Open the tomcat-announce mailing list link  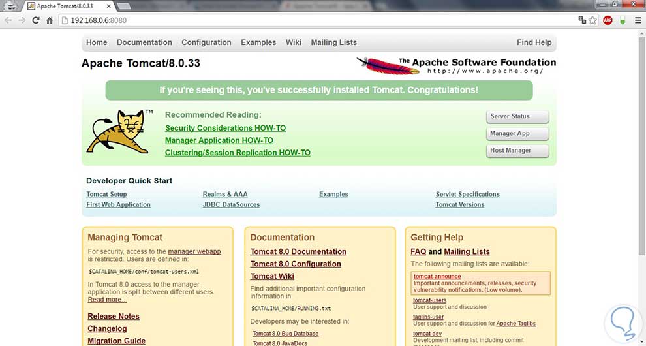coord(437,277)
